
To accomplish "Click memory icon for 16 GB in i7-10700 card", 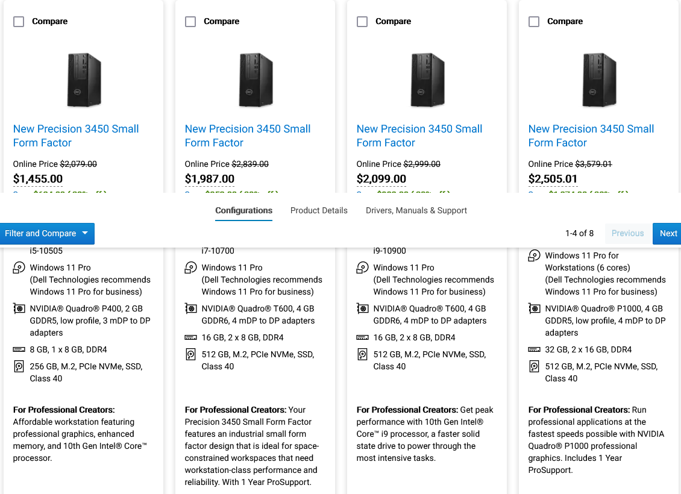I will point(190,337).
